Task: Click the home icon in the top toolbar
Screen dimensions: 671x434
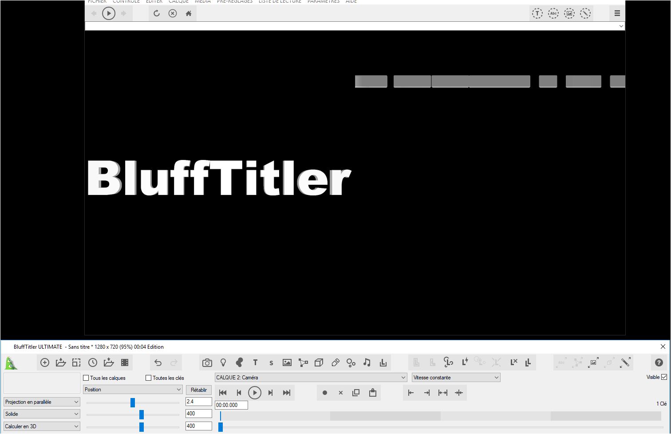Action: click(189, 13)
